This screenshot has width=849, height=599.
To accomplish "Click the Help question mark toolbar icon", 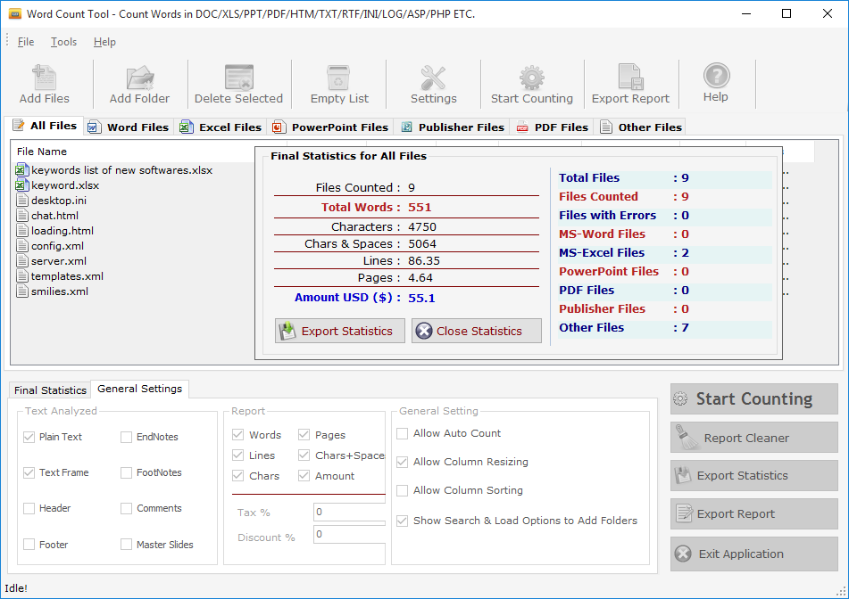I will [716, 76].
